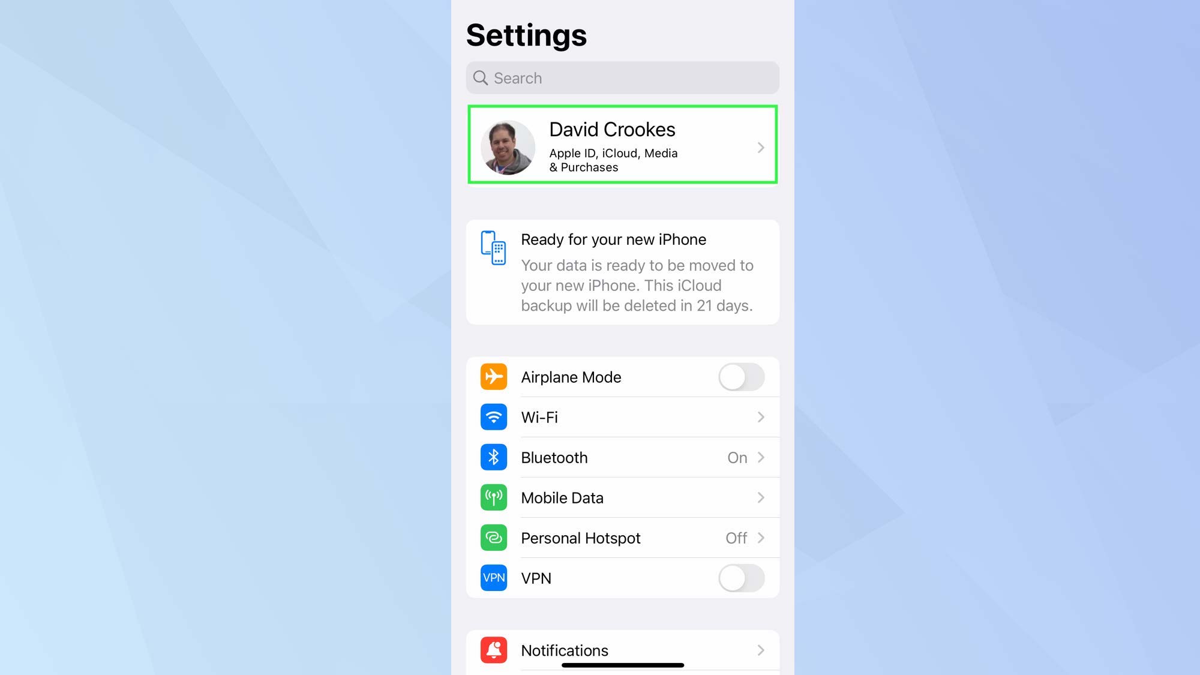
Task: Tap David Crookes profile photo thumbnail
Action: pyautogui.click(x=507, y=146)
